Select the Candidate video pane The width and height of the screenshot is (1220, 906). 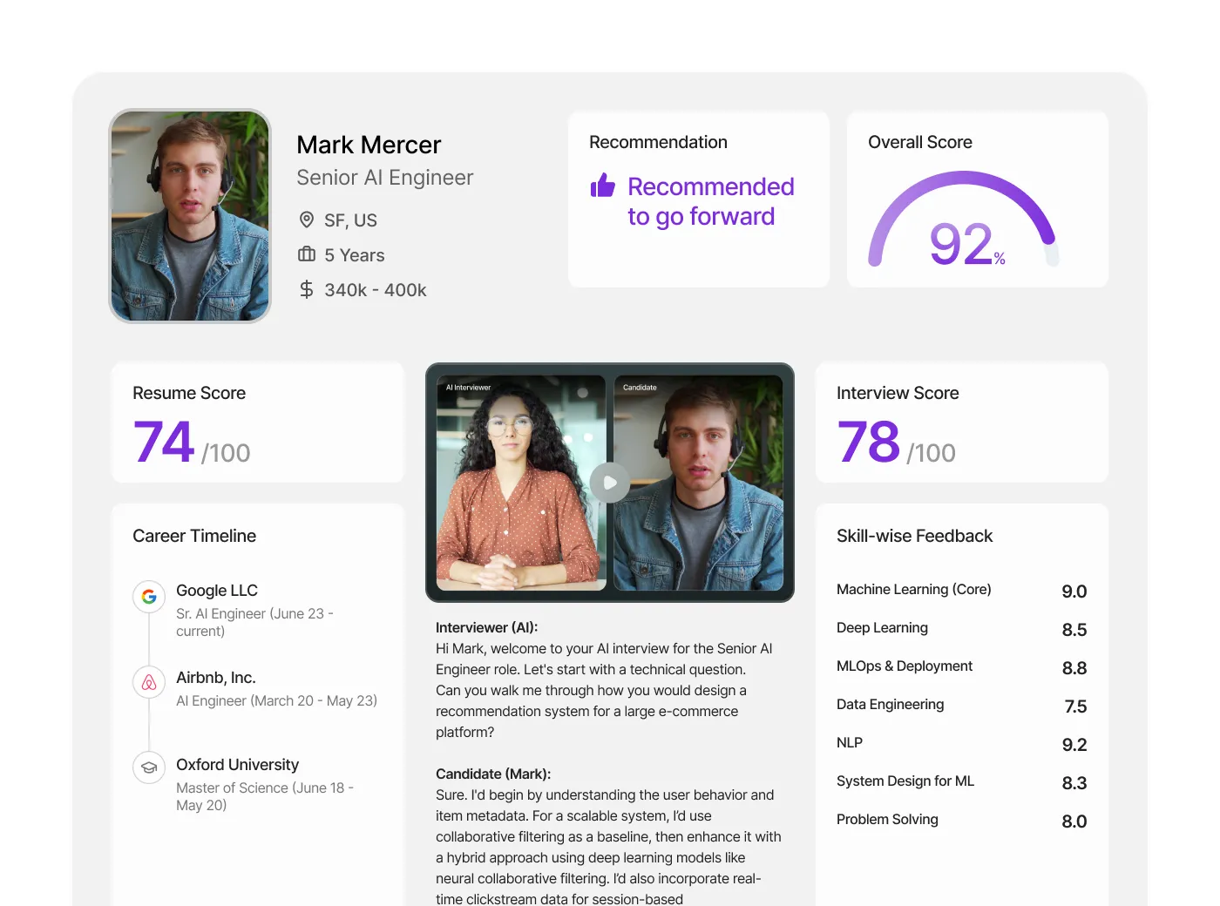pos(699,483)
